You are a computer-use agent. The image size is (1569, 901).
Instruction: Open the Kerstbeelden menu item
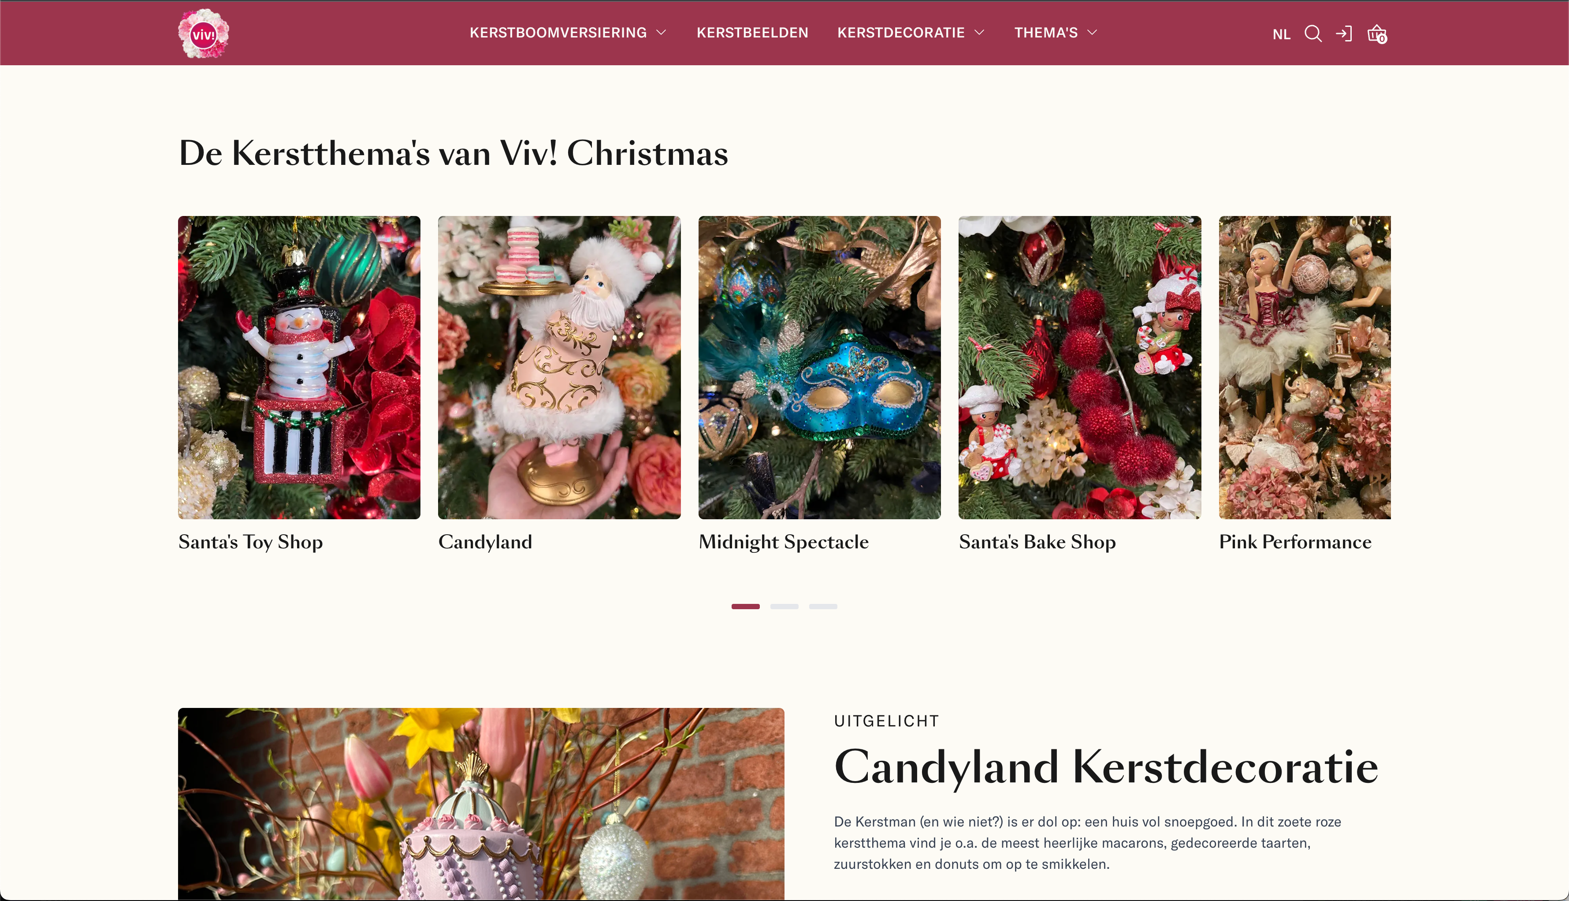tap(752, 33)
